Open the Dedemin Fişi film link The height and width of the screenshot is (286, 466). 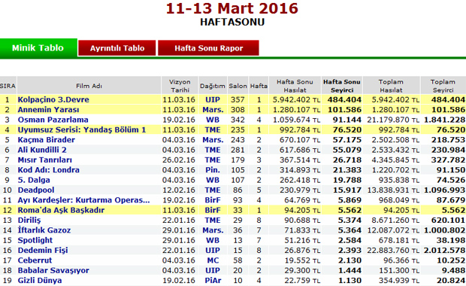[x=43, y=251]
